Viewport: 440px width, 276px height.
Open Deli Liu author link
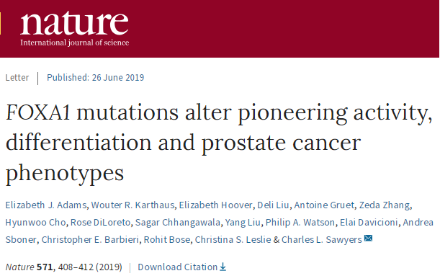[273, 205]
